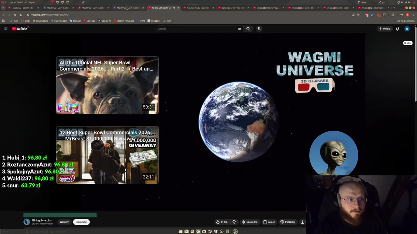Image resolution: width=417 pixels, height=234 pixels.
Task: Open the Files manager in the taskbar
Action: click(180, 231)
